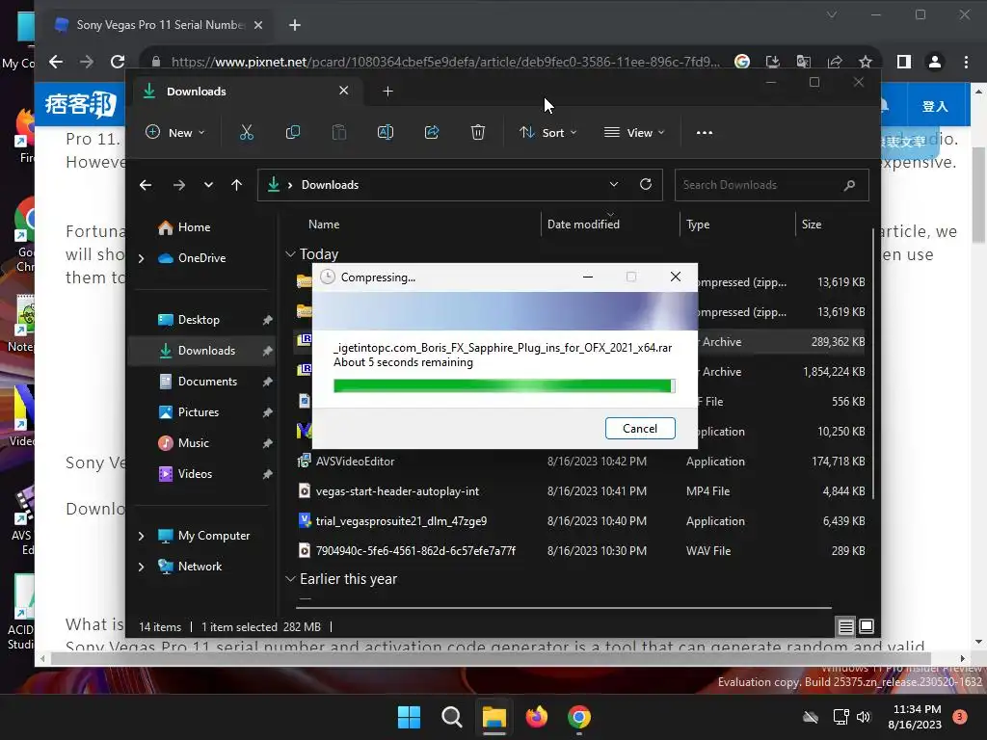Open the See more ellipsis menu in Explorer

(x=705, y=133)
